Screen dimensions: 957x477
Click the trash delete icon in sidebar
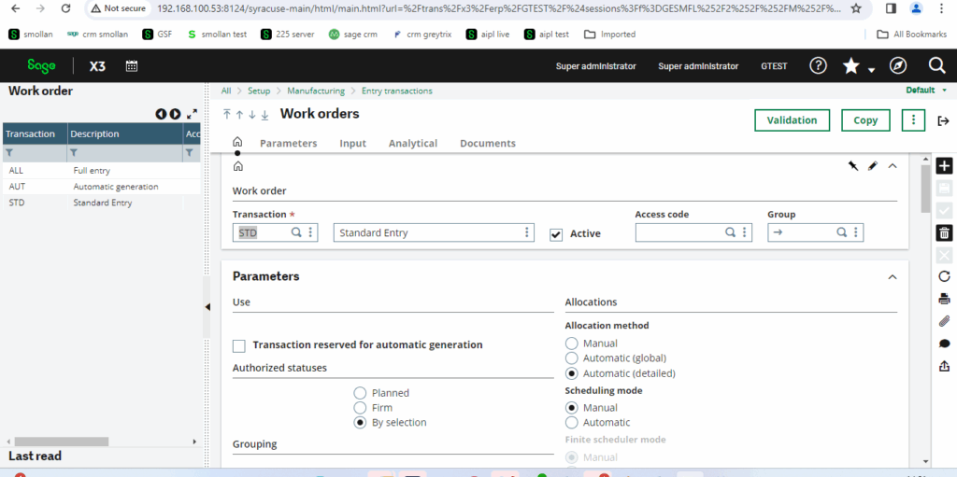coord(944,232)
